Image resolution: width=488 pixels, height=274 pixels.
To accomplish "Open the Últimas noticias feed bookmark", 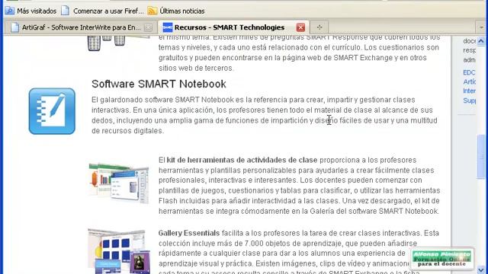I will click(176, 11).
